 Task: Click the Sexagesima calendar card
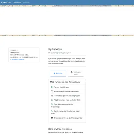[x=24, y=55]
